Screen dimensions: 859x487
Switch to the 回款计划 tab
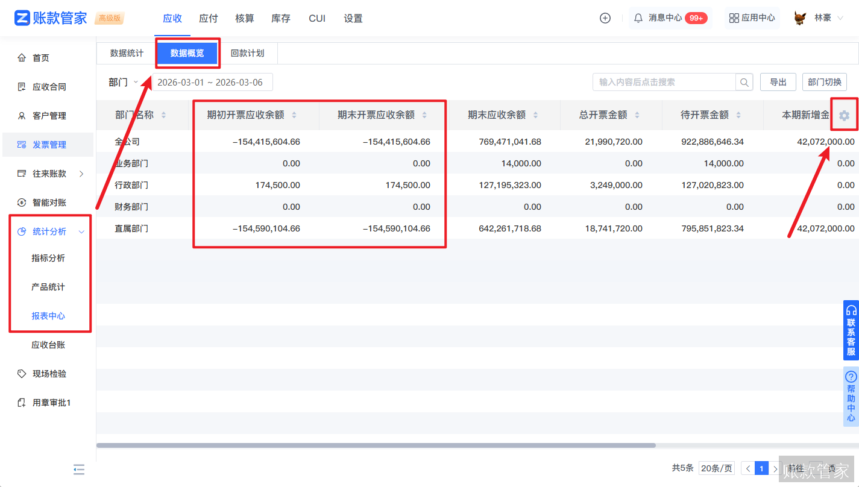[247, 53]
